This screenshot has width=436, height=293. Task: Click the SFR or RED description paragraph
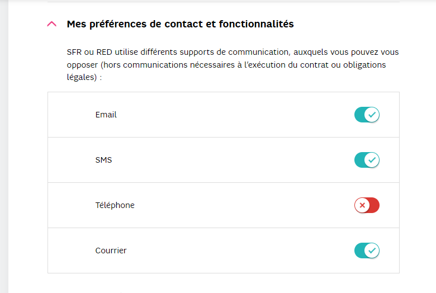click(233, 65)
